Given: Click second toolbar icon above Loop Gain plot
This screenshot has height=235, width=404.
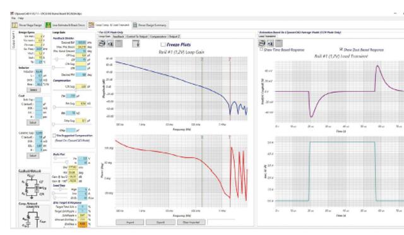Looking at the screenshot, I should (110, 44).
